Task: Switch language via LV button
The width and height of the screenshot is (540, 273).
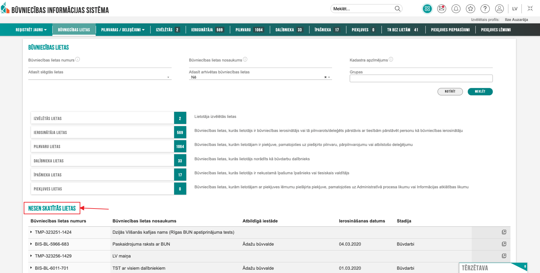Action: (515, 9)
